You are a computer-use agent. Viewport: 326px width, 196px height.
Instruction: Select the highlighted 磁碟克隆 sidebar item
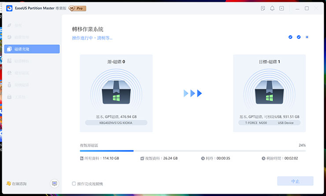click(x=32, y=49)
